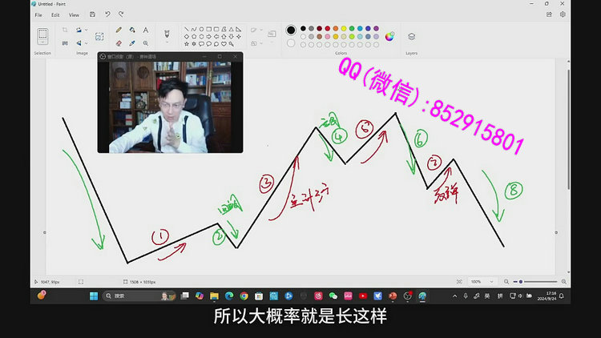Select the Magnifier zoom tool

pos(146,42)
